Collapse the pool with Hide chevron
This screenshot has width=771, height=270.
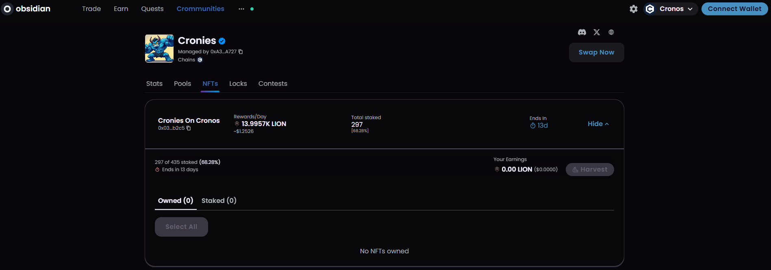click(x=598, y=124)
